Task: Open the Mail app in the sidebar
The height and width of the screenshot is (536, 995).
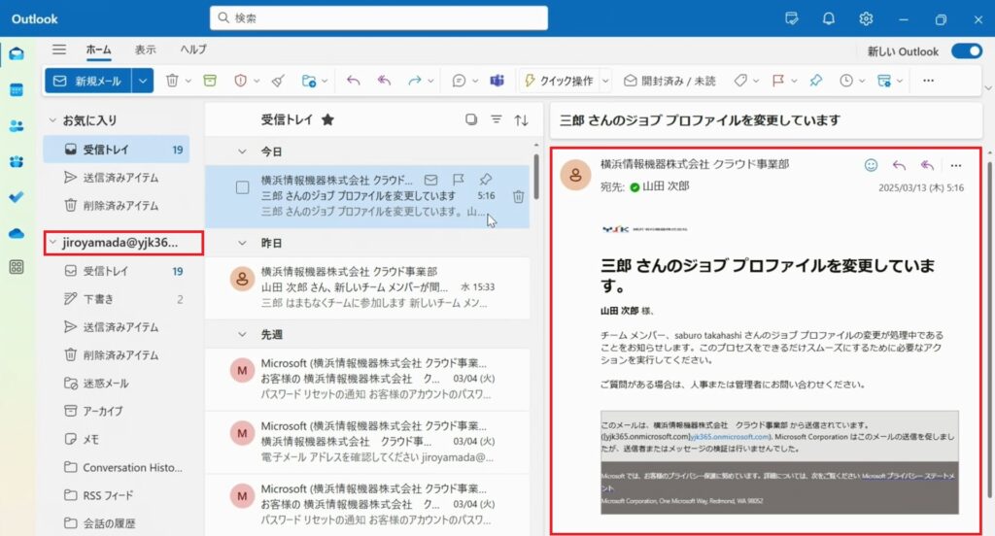Action: [x=17, y=54]
